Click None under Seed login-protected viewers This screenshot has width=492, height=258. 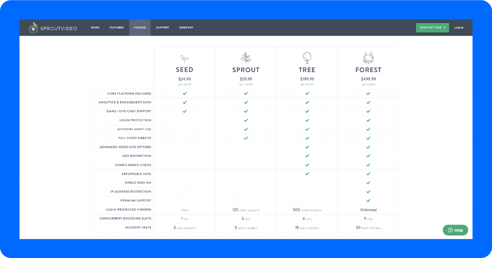click(x=184, y=210)
